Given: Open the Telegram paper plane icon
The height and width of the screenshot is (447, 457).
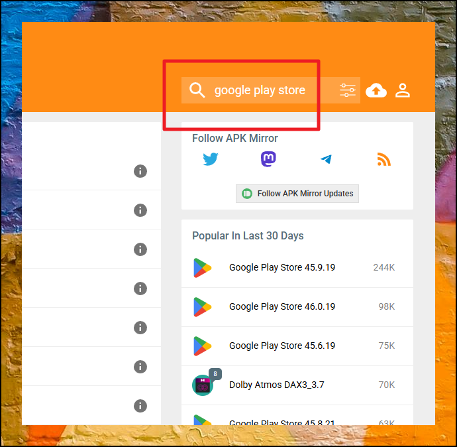Looking at the screenshot, I should click(326, 159).
